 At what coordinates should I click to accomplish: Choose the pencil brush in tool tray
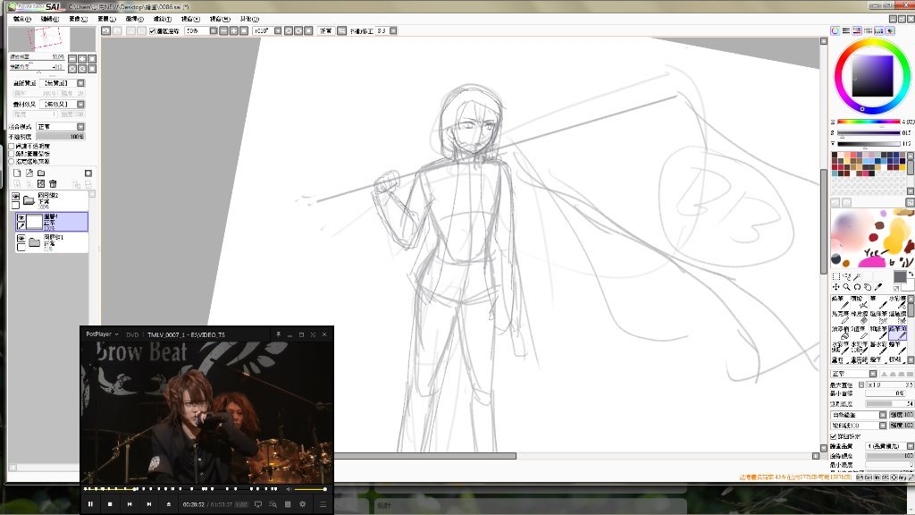pos(839,302)
